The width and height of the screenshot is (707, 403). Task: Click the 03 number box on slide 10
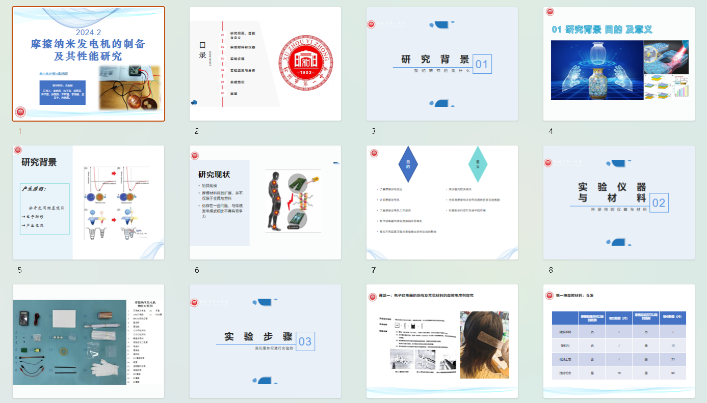click(x=305, y=341)
